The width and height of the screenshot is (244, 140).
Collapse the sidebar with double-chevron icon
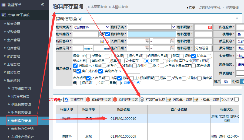[x=42, y=5]
